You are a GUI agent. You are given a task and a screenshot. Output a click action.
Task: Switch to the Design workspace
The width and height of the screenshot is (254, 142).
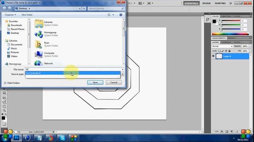click(206, 3)
